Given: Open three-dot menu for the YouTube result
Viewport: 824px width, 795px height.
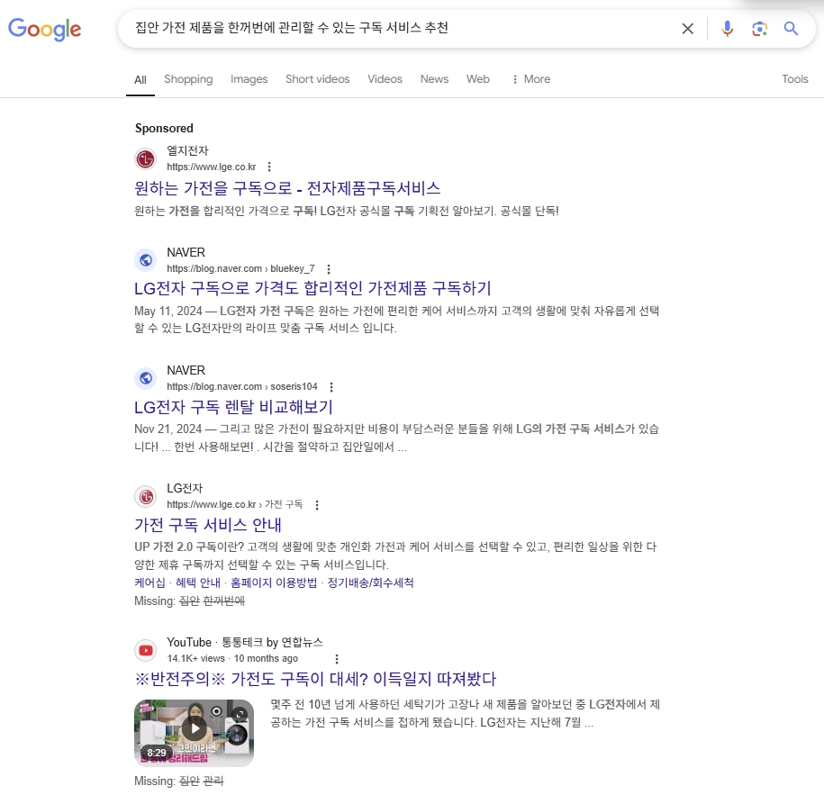Looking at the screenshot, I should (x=337, y=659).
